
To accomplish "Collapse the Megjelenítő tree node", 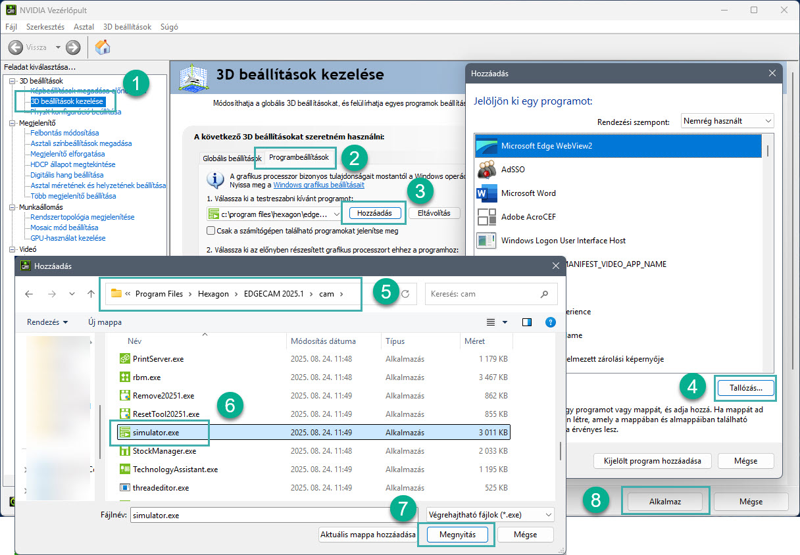I will (13, 122).
